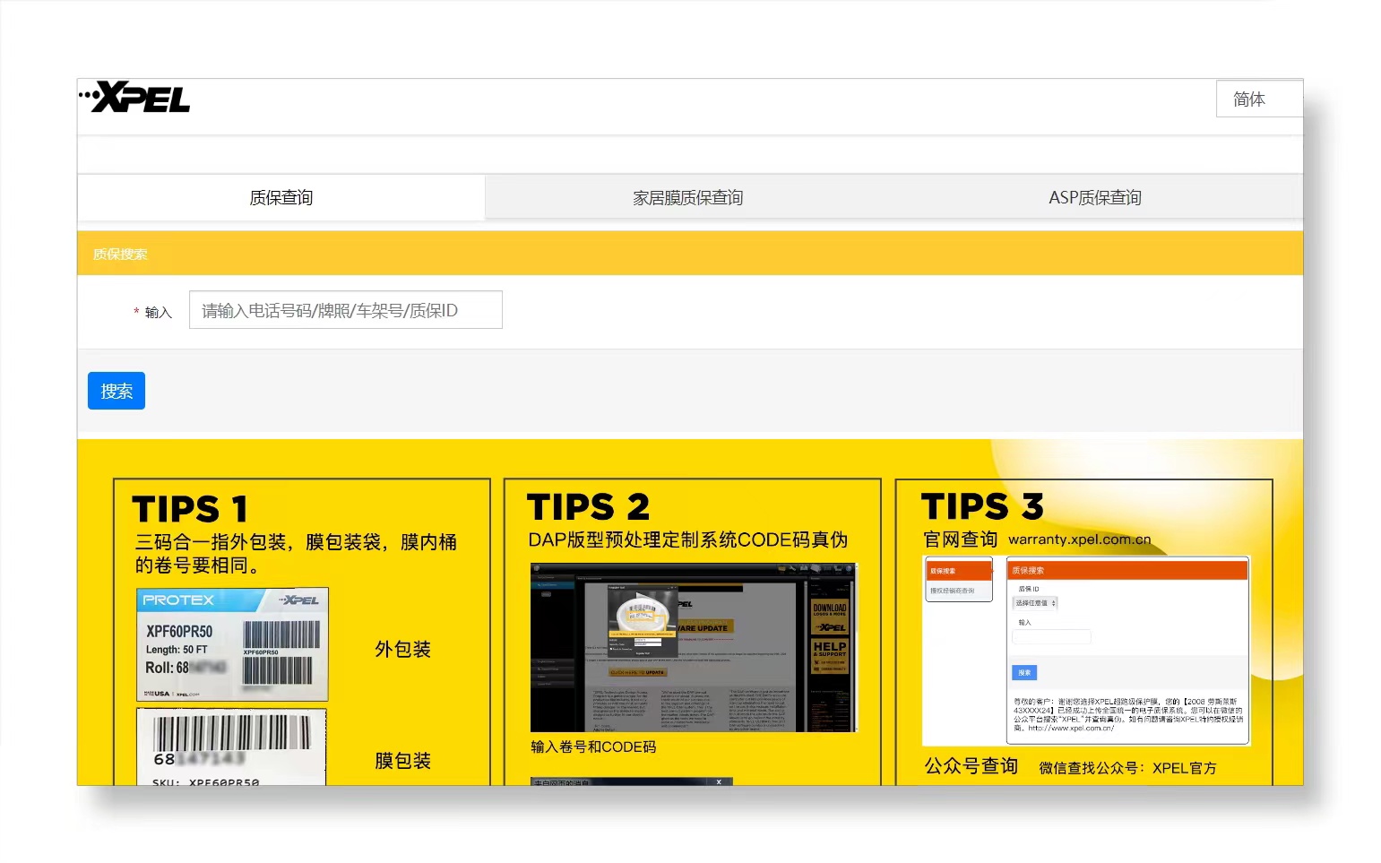Click the DAP版型预处理定制系统CODE码真伪 text
The height and width of the screenshot is (863, 1381).
[688, 539]
